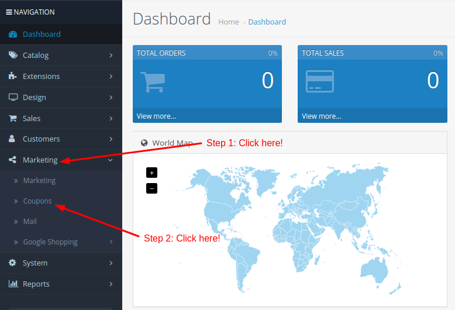This screenshot has height=310, width=455.
Task: Click the hamburger icon beside NAVIGATION
Action: tap(9, 12)
